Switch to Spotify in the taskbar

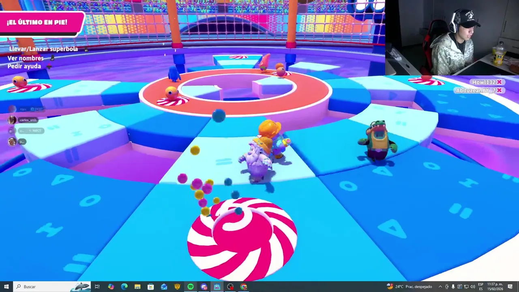[191, 287]
